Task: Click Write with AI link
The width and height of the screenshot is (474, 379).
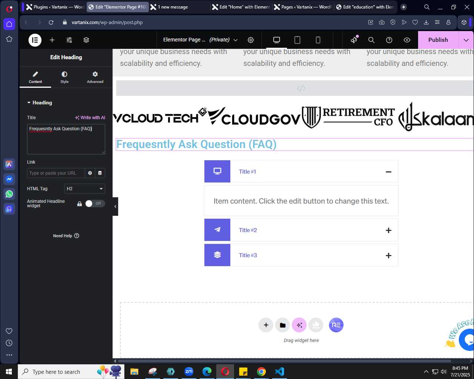Action: [90, 118]
